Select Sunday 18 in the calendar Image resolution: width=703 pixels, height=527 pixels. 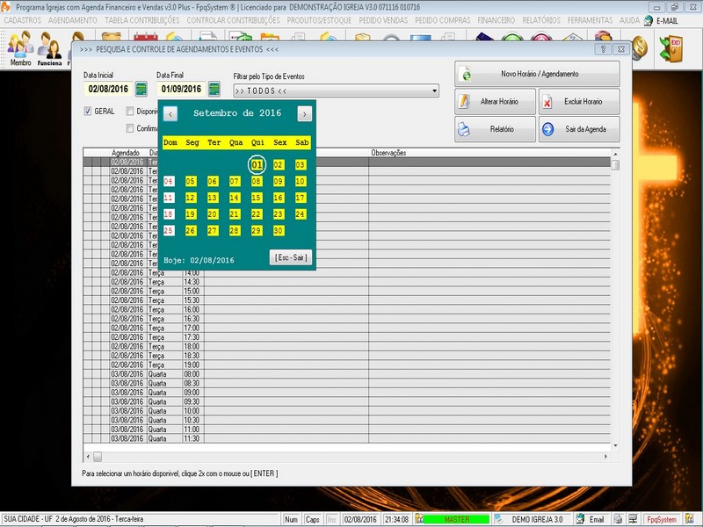coord(169,214)
